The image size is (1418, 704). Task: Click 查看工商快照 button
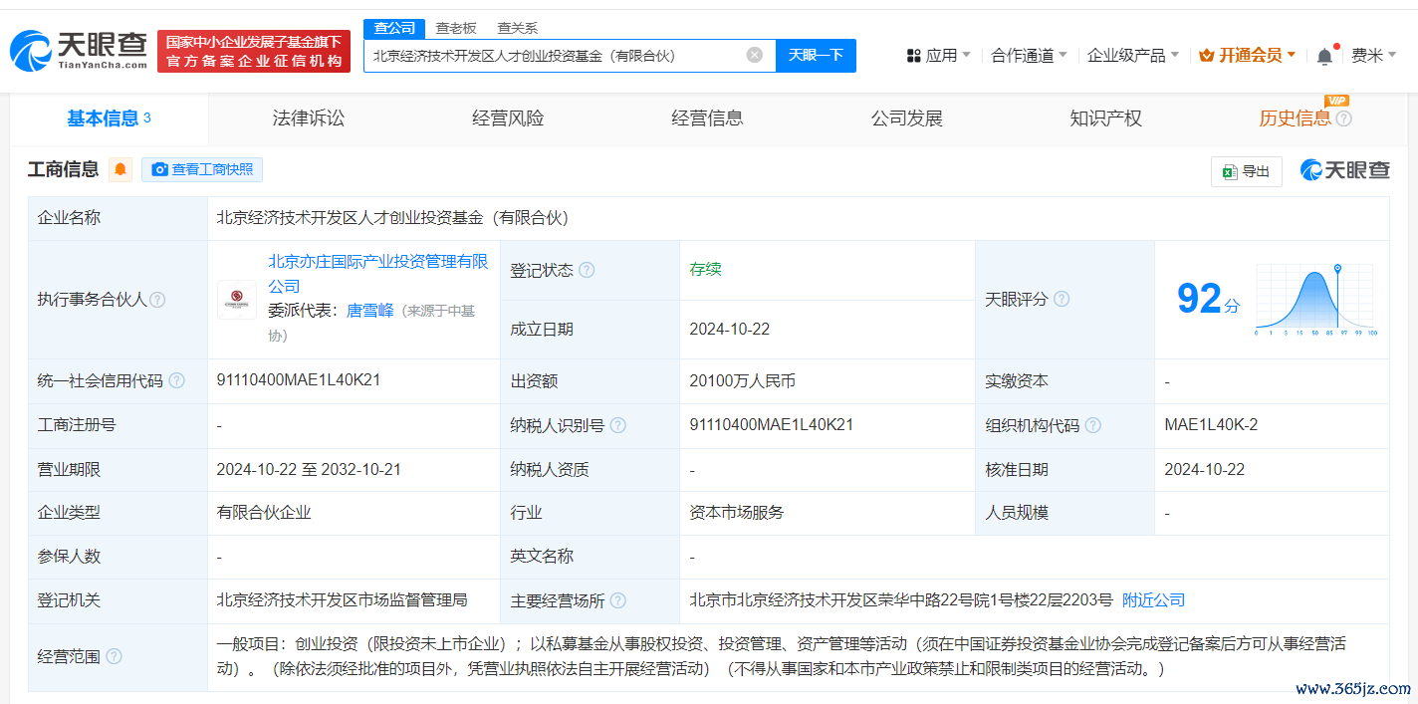[x=202, y=169]
